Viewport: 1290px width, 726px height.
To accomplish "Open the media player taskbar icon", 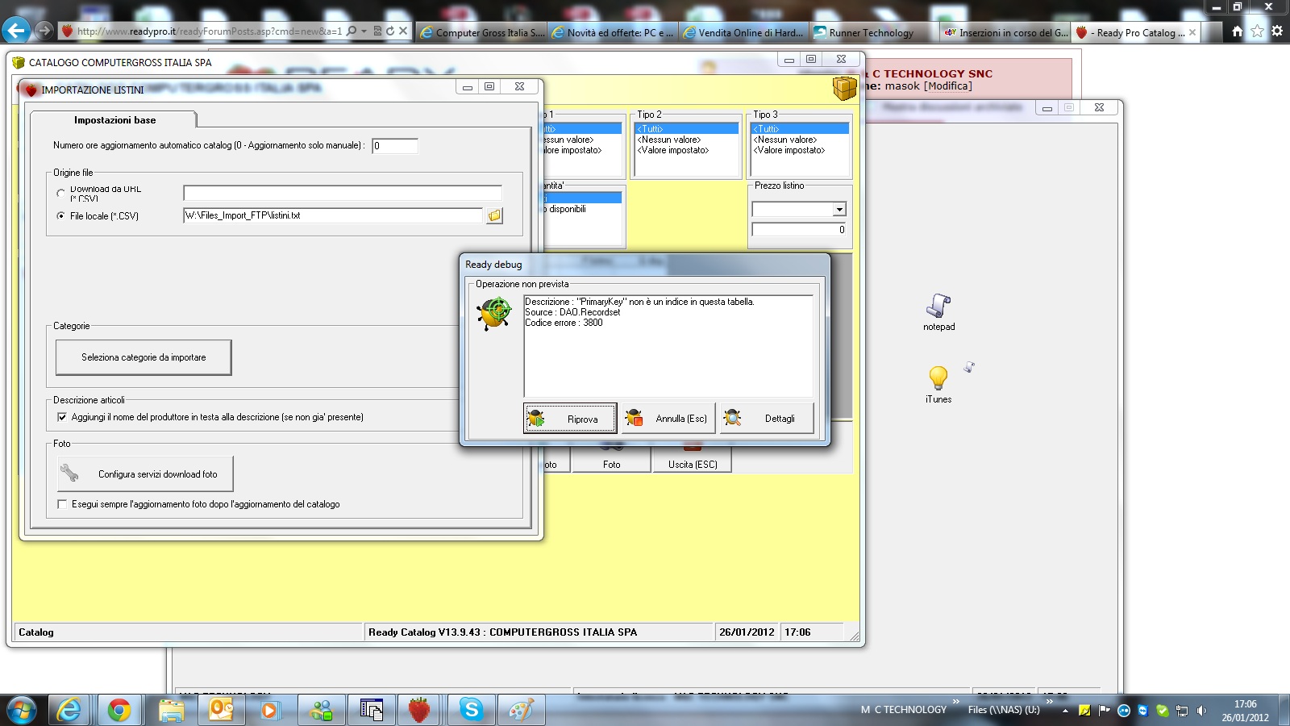I will (269, 710).
